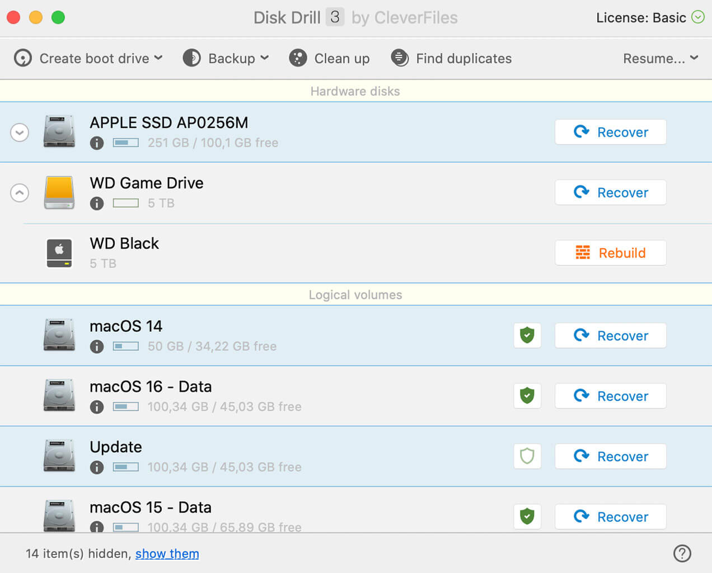Open the Create boot drive menu
Viewport: 712px width, 573px height.
point(88,58)
